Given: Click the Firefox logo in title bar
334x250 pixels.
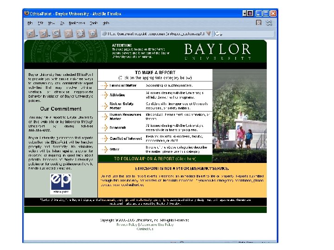Looking at the screenshot, I should 26,13.
